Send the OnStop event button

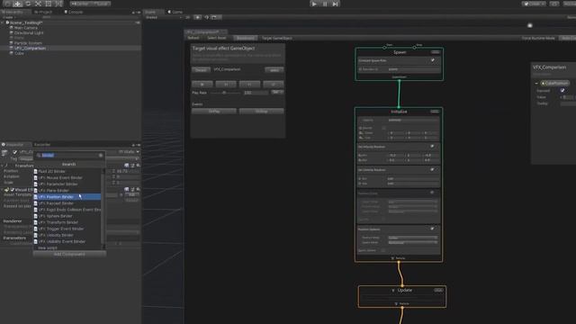pyautogui.click(x=261, y=111)
